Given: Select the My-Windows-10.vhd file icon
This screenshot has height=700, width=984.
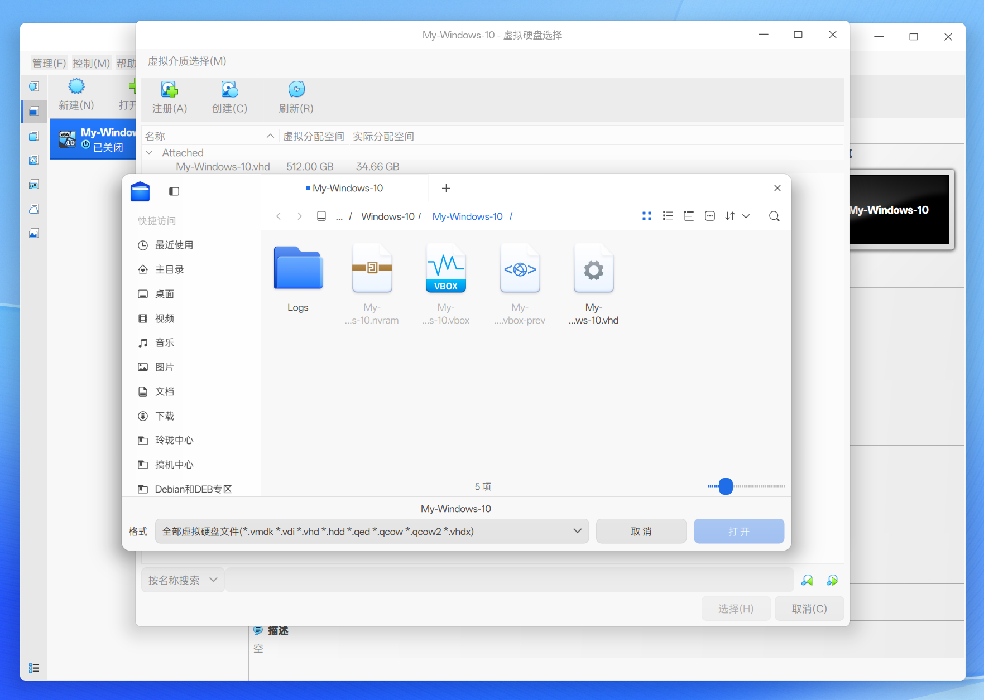Looking at the screenshot, I should click(594, 268).
